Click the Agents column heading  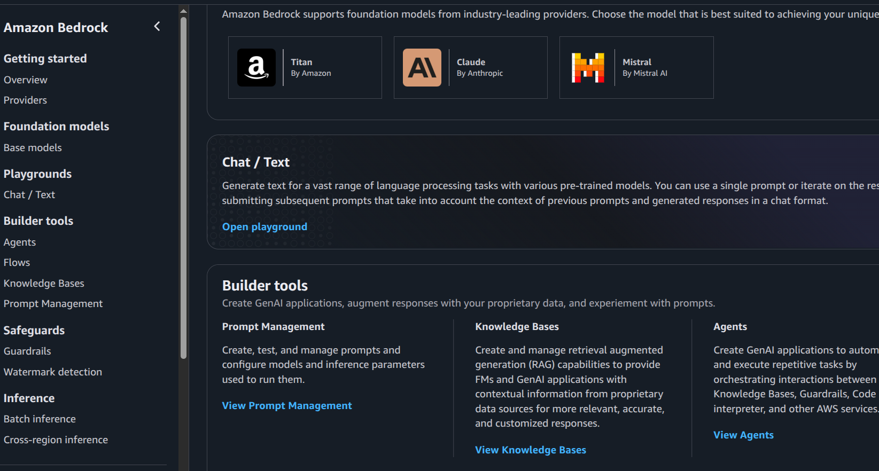(x=730, y=326)
